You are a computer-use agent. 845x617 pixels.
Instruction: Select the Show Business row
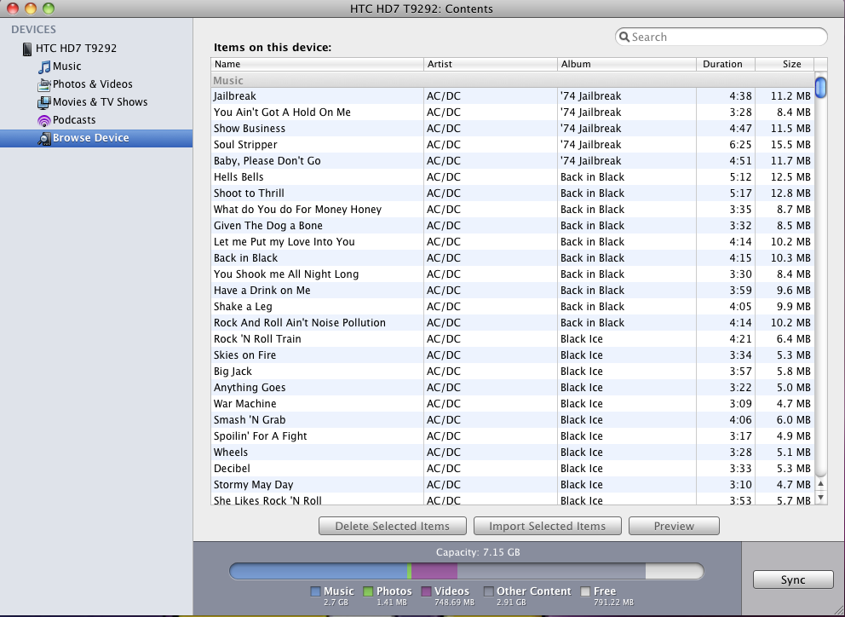click(x=513, y=129)
